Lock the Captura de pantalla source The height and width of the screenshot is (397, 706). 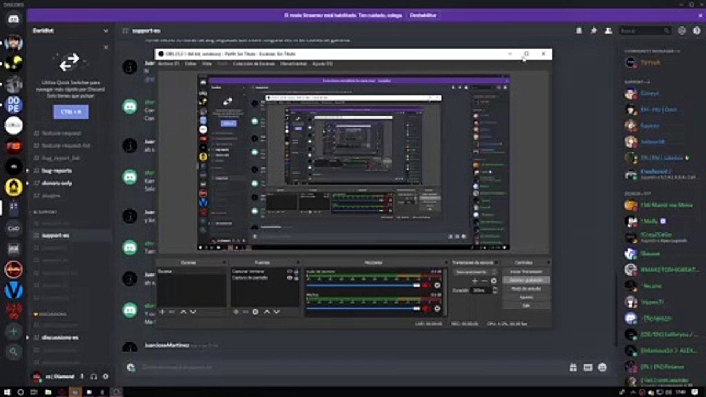pos(296,278)
